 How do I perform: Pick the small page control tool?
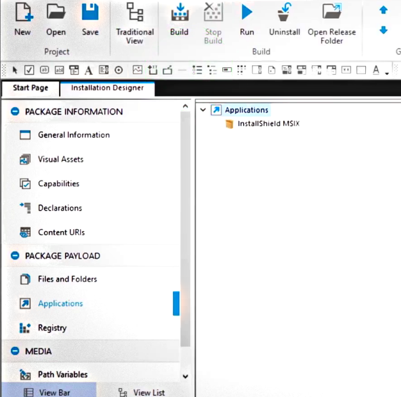[x=272, y=70]
